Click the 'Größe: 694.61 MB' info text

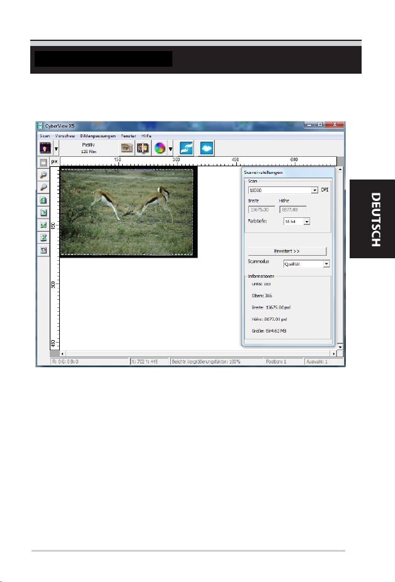coord(269,331)
